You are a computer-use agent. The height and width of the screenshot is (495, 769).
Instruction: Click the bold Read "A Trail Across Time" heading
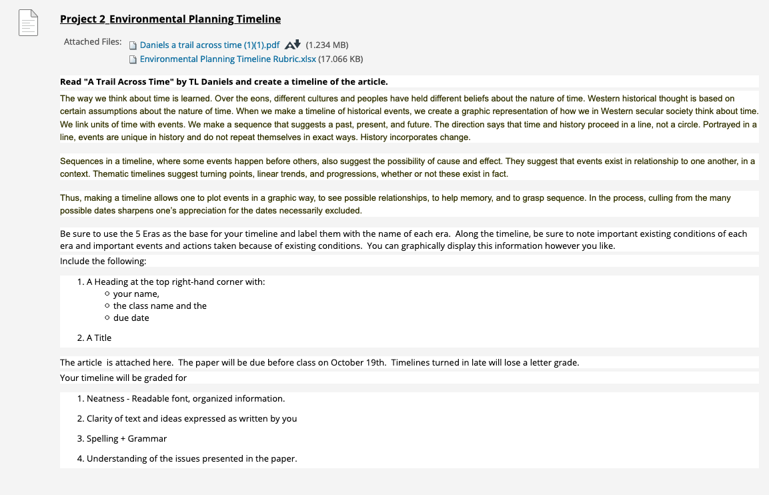pyautogui.click(x=223, y=81)
